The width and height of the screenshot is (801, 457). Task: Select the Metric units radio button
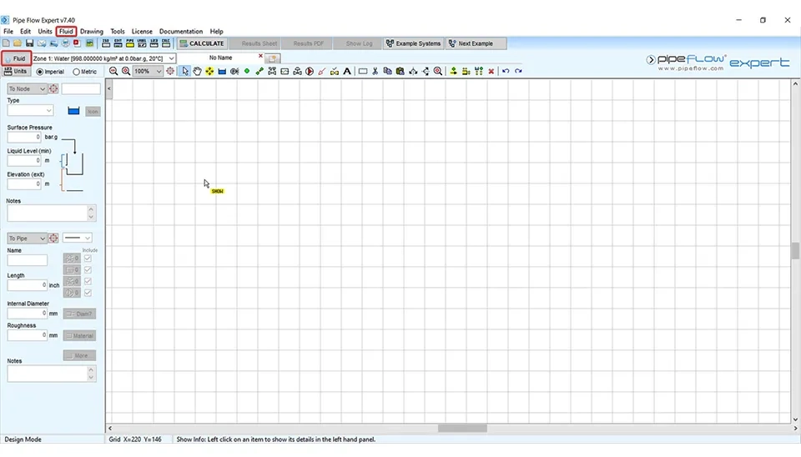[x=77, y=72]
